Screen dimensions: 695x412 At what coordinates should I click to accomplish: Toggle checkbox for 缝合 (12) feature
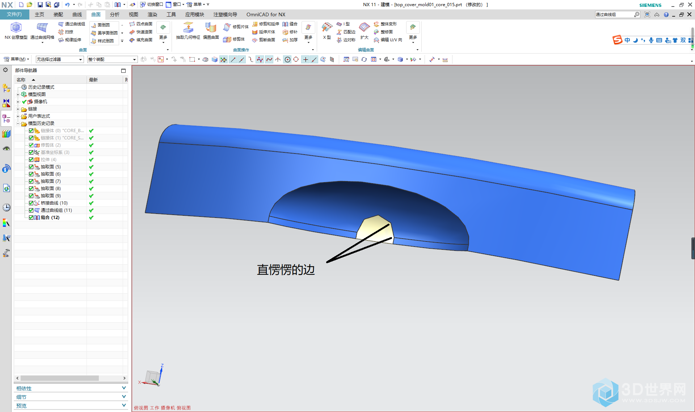[x=31, y=218]
